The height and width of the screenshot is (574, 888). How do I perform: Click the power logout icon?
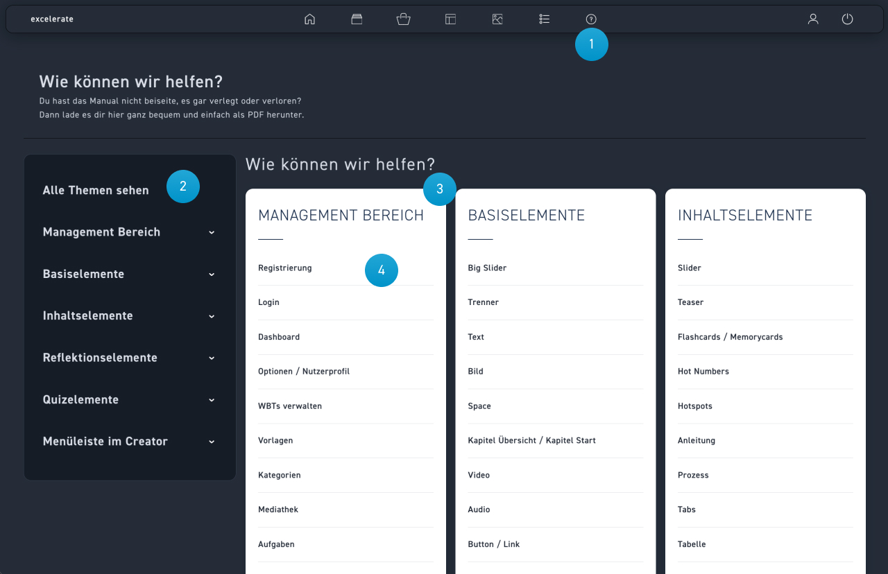click(847, 19)
